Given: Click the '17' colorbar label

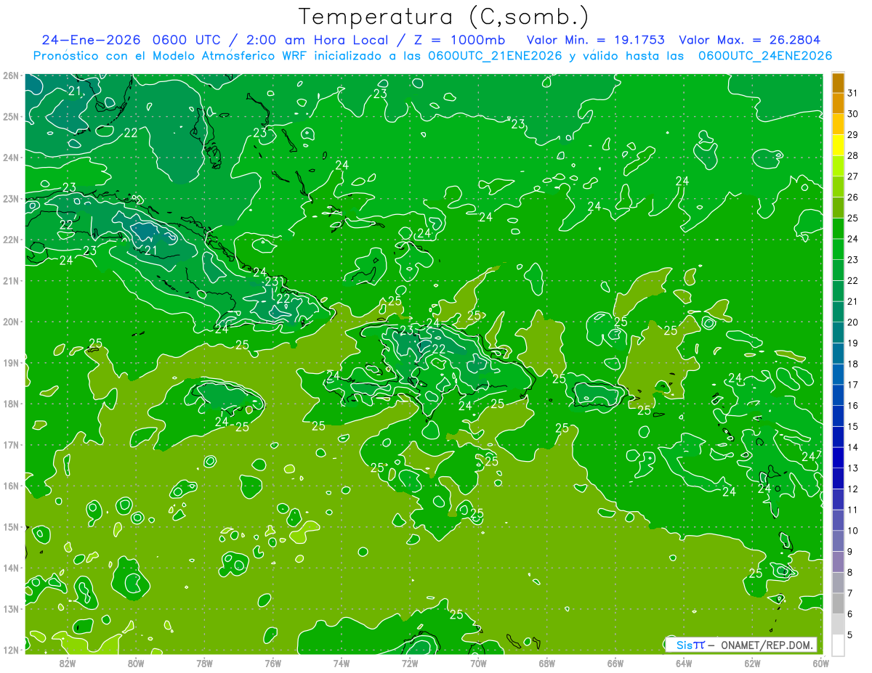Looking at the screenshot, I should point(852,385).
